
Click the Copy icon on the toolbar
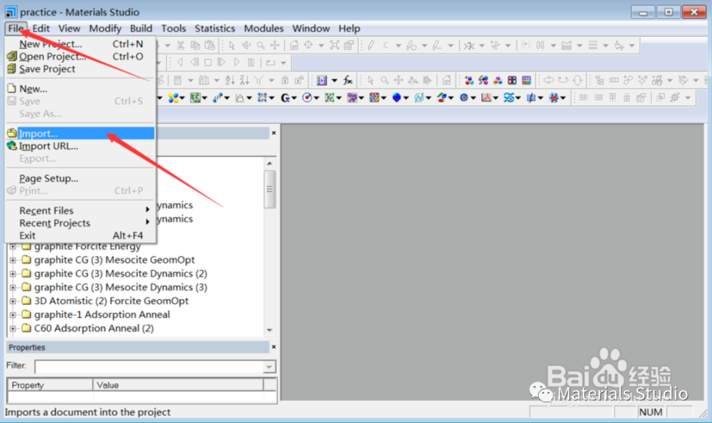pos(196,45)
